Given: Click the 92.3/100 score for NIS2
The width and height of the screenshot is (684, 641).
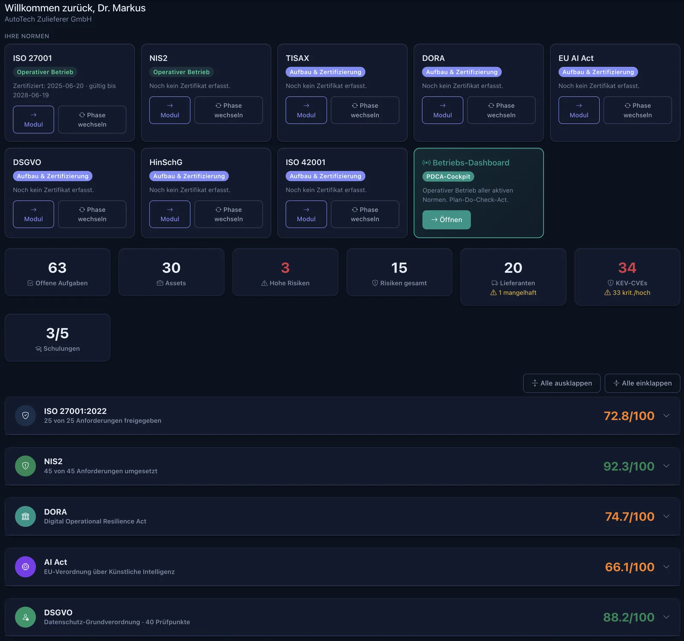Looking at the screenshot, I should tap(629, 466).
